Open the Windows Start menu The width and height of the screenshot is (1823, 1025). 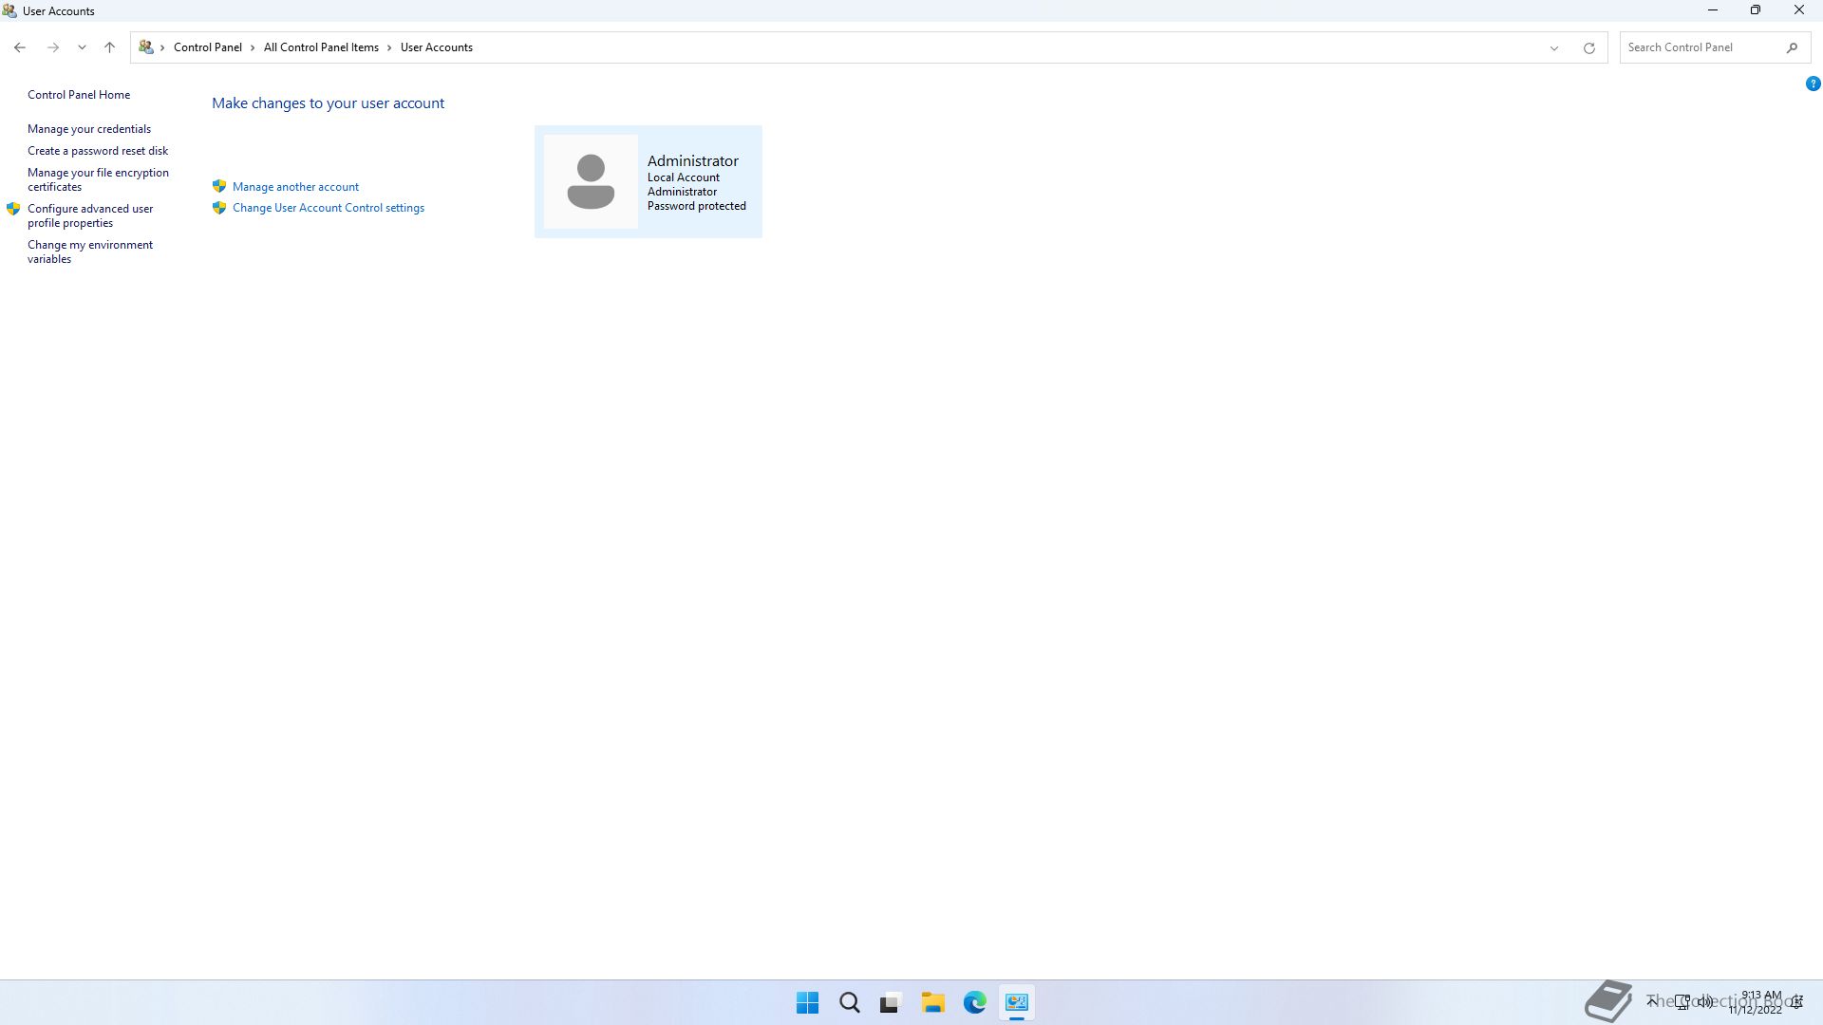pos(807,1002)
